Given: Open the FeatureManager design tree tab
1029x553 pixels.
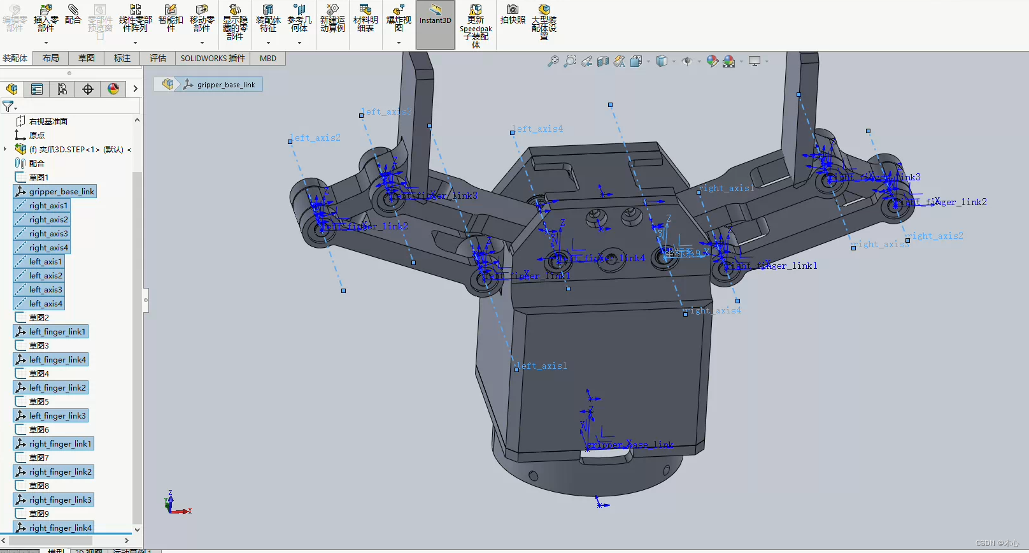Looking at the screenshot, I should click(12, 89).
